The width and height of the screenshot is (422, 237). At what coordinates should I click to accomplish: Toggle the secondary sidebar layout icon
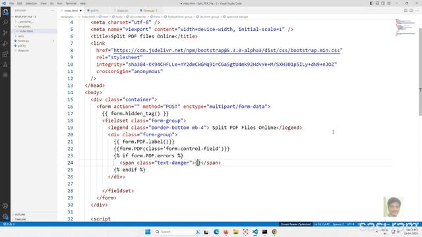[x=383, y=3]
